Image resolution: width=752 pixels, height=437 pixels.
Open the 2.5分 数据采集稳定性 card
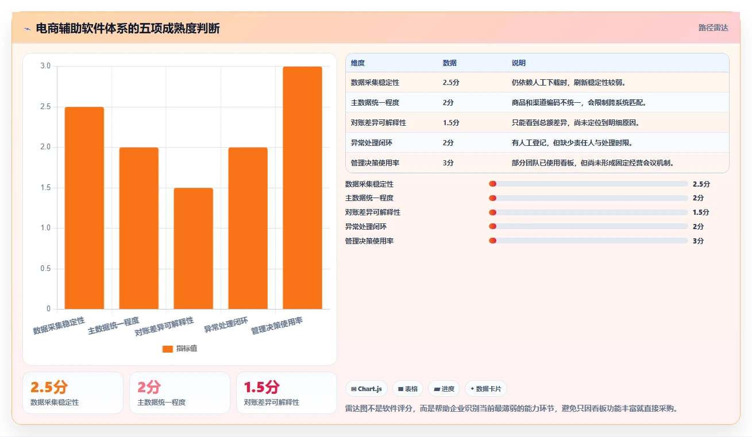coord(73,393)
